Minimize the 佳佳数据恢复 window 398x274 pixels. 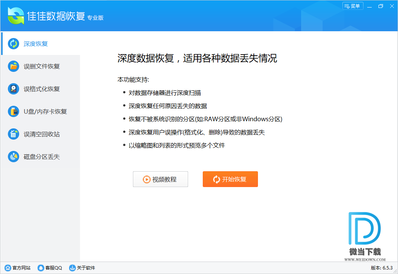369,6
